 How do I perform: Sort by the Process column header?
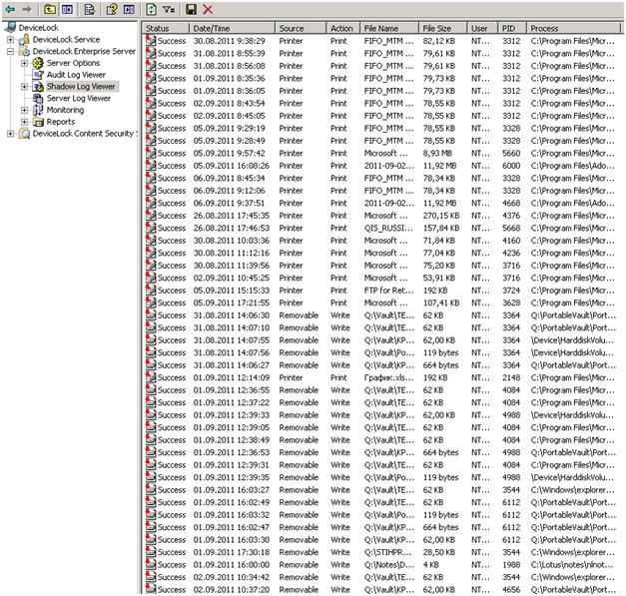pos(574,28)
